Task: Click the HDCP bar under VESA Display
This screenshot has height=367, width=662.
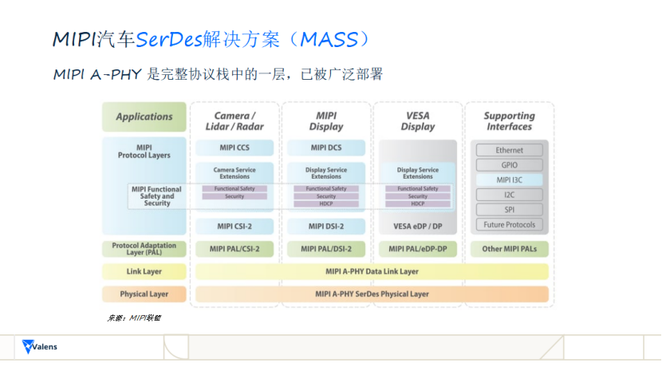Action: 418,203
